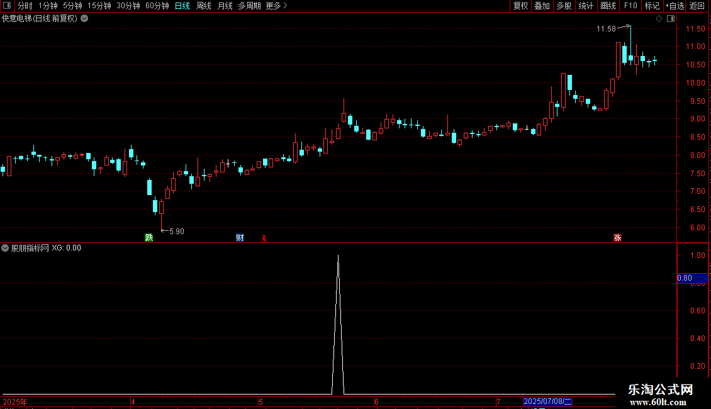Image resolution: width=711 pixels, height=409 pixels.
Task: Select the 5分钟 period tab
Action: point(72,6)
